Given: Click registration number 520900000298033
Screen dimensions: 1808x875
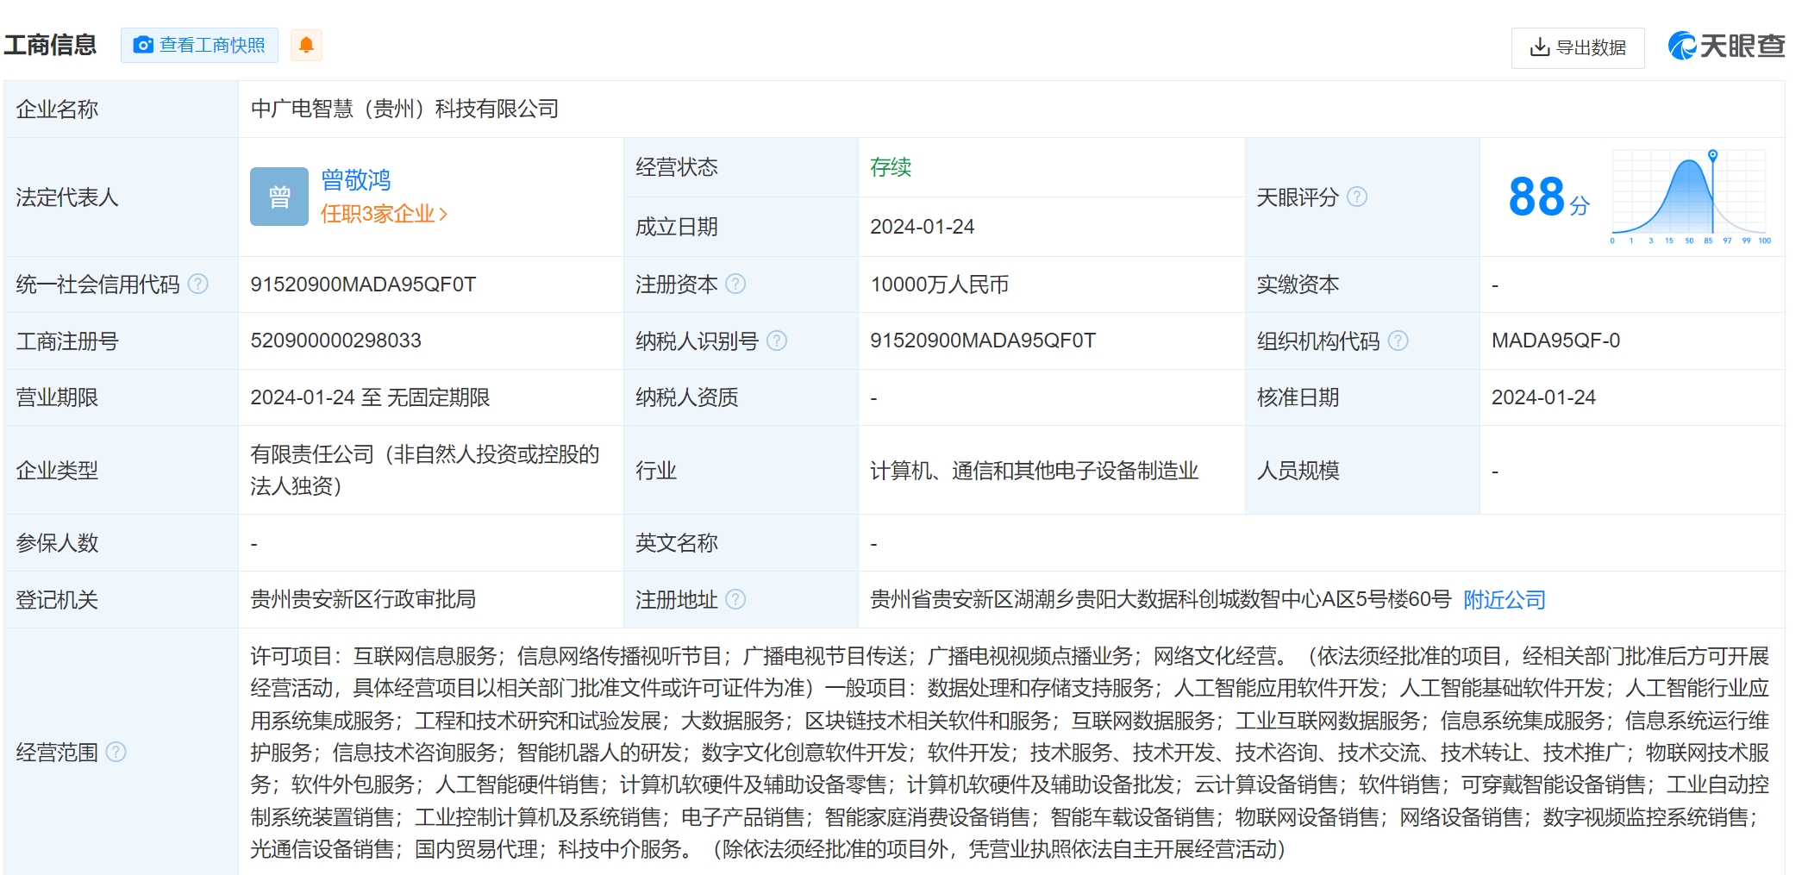Looking at the screenshot, I should (x=335, y=341).
